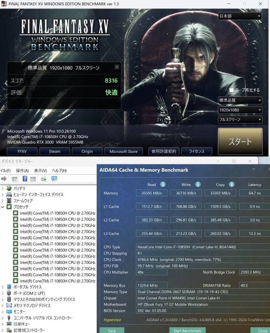Expand the バッテリ tree node
This screenshot has height=333, width=270.
point(2,188)
